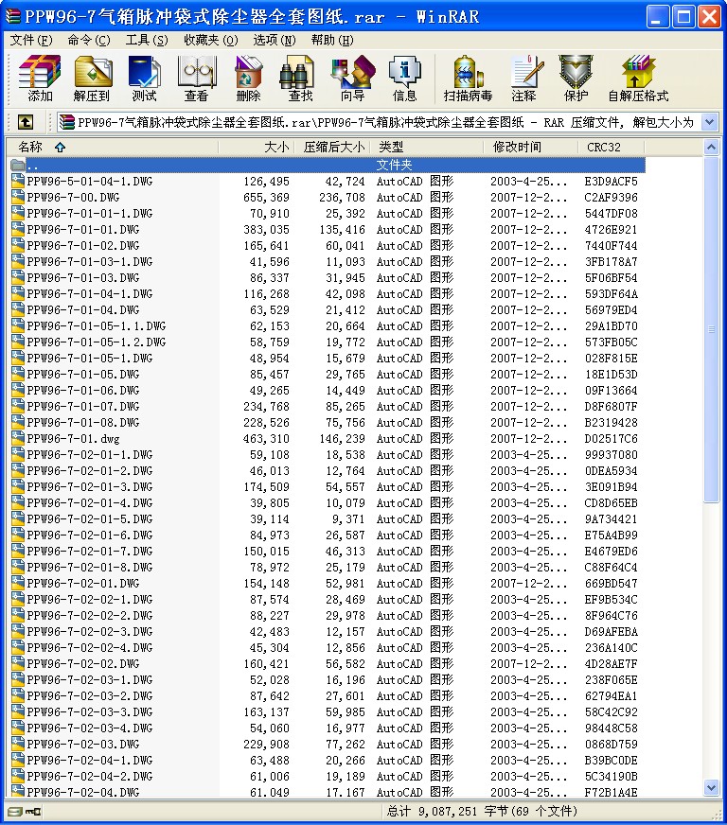727x825 pixels.
Task: Open the 收藏夹(O) menu
Action: (x=210, y=40)
